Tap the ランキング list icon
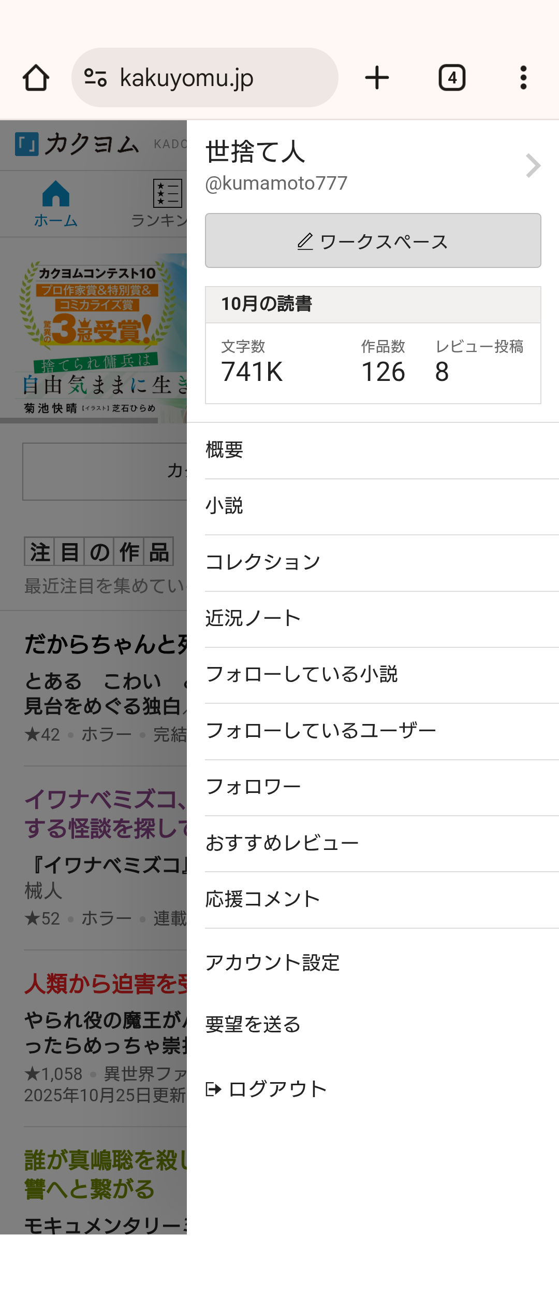Image resolution: width=559 pixels, height=1306 pixels. 167,194
